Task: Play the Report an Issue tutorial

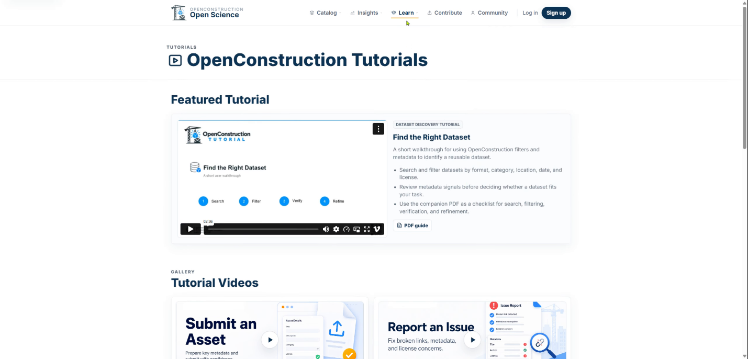Action: (x=472, y=340)
